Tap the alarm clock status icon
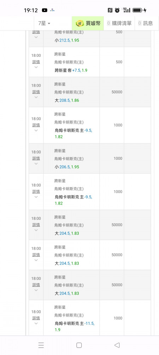The width and height of the screenshot is (159, 355). (x=117, y=10)
